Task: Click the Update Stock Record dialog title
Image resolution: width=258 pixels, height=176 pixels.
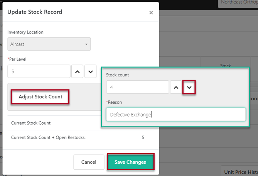Action: click(x=35, y=12)
